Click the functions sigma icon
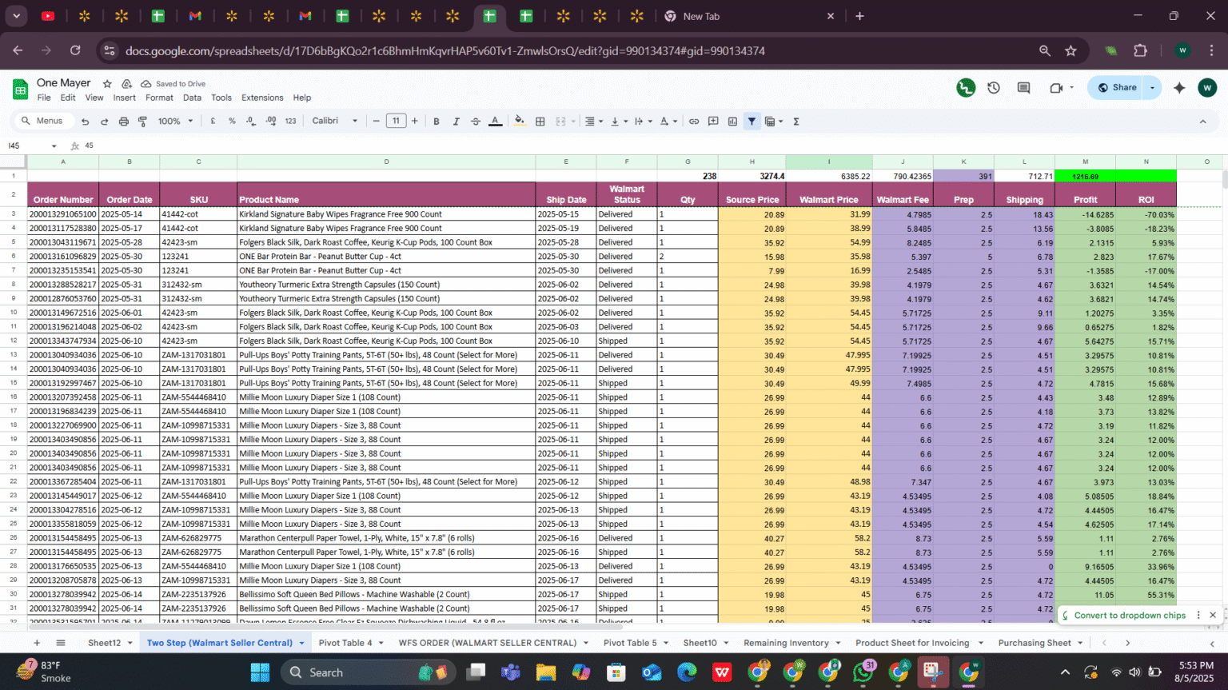Screen dimensions: 1228x690 click(796, 122)
